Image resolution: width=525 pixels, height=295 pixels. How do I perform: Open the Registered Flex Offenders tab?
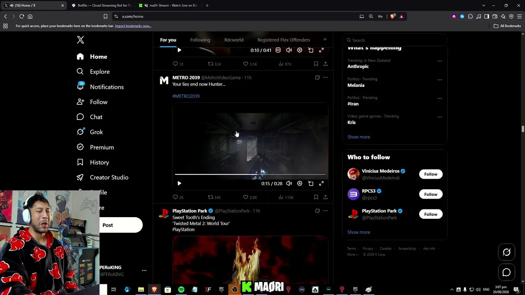tap(284, 40)
